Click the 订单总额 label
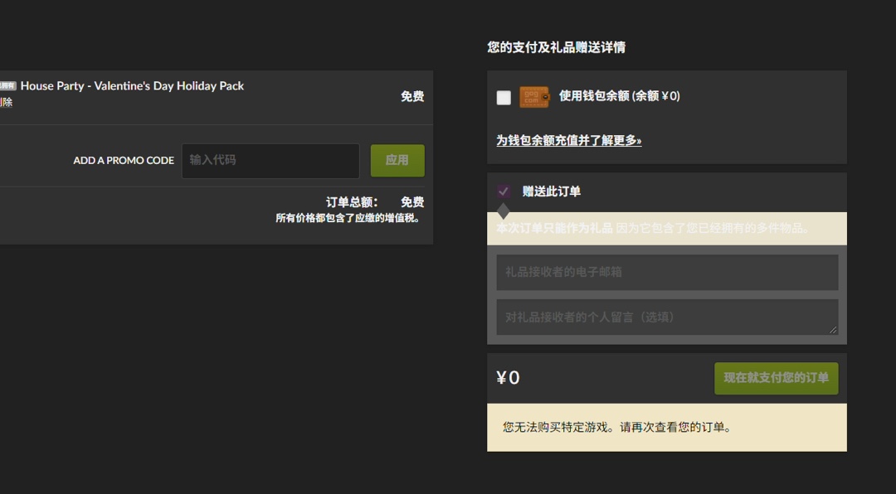 352,202
